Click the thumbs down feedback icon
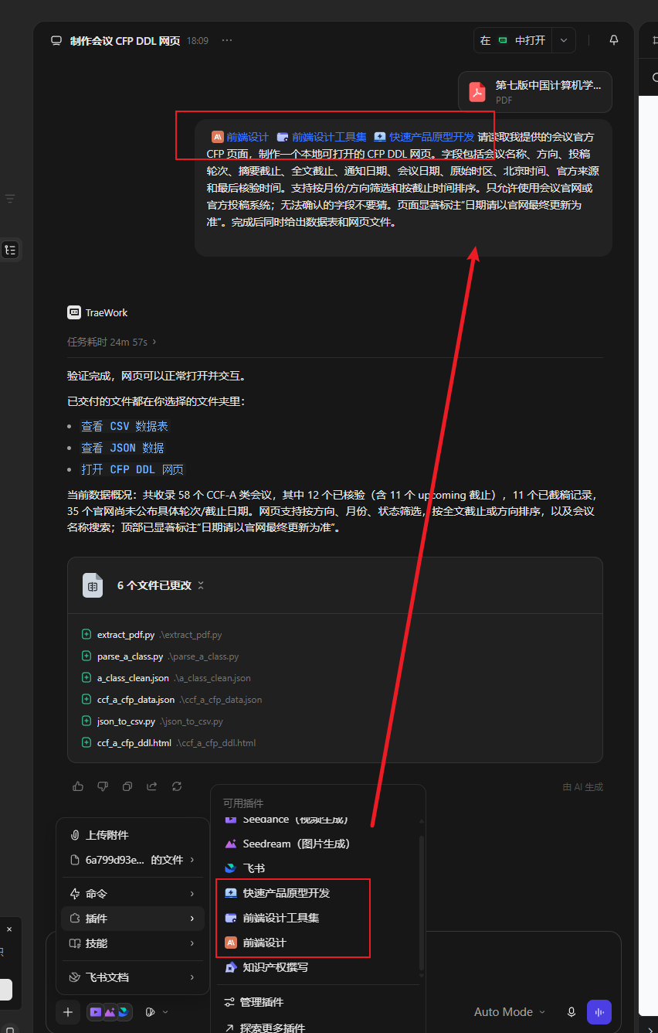This screenshot has width=658, height=1033. pyautogui.click(x=103, y=786)
